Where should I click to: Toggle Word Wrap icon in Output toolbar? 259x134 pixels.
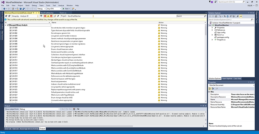pos(78,109)
